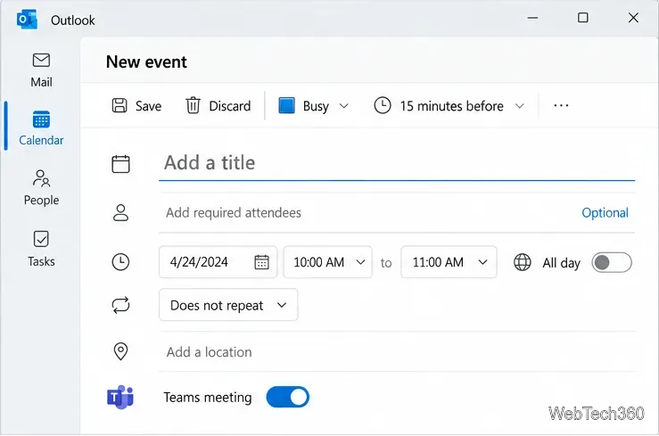
Task: Open the People contacts section
Action: (x=41, y=188)
